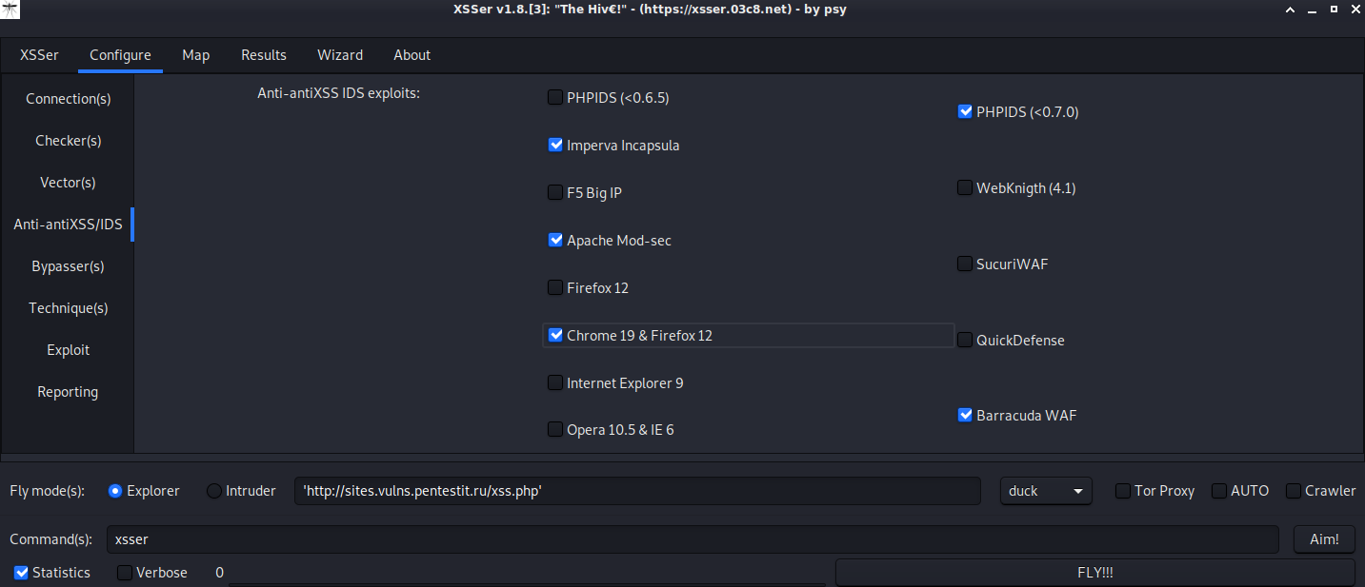This screenshot has height=587, width=1365.
Task: Check the SucuriWAF option
Action: pos(965,264)
